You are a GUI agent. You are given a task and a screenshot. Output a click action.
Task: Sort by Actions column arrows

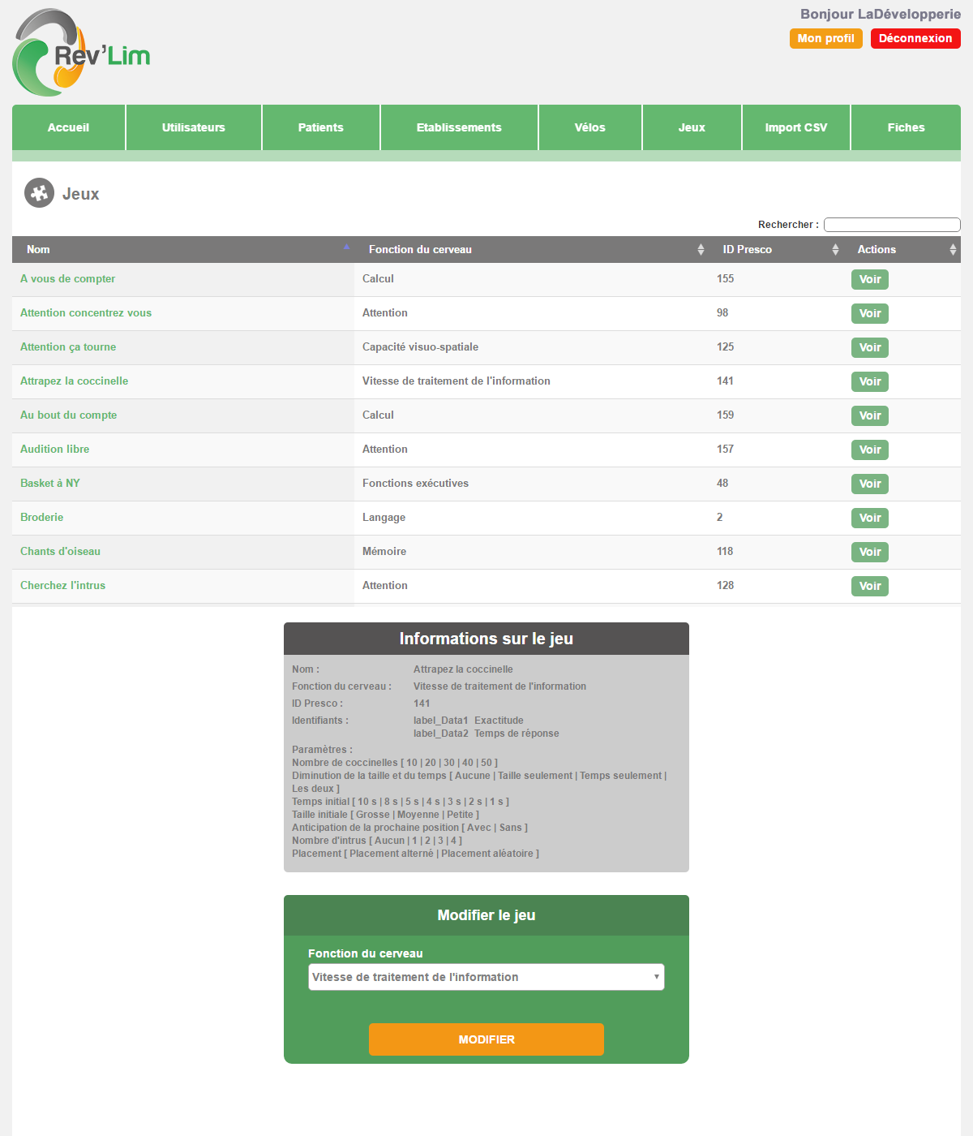[x=952, y=250]
